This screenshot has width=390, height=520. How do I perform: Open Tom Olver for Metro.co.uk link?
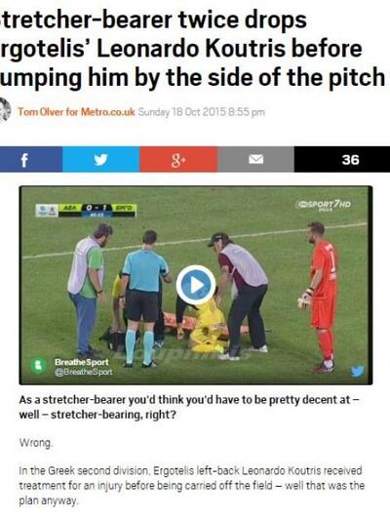(x=76, y=112)
